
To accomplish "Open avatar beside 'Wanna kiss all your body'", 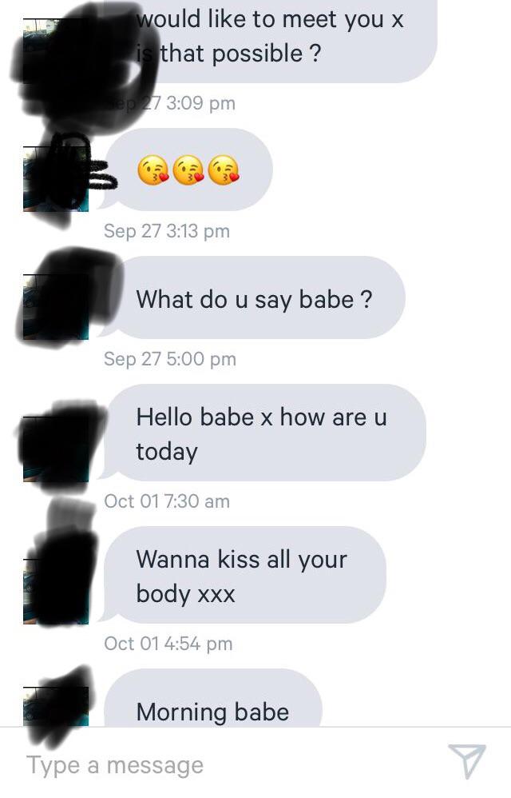I will 56,592.
